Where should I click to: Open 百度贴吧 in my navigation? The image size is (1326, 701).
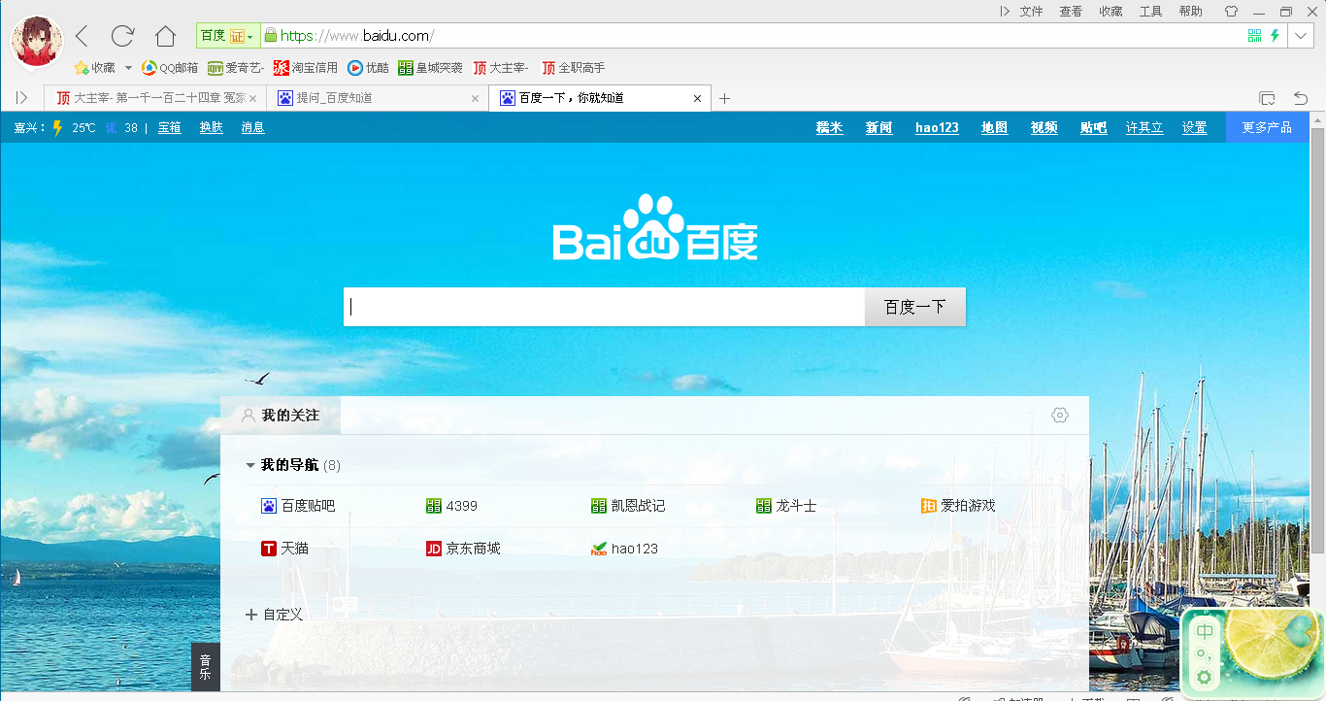click(x=298, y=506)
